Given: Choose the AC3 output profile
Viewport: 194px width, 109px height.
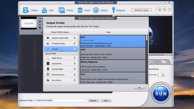Looking at the screenshot, I should 113,78.
